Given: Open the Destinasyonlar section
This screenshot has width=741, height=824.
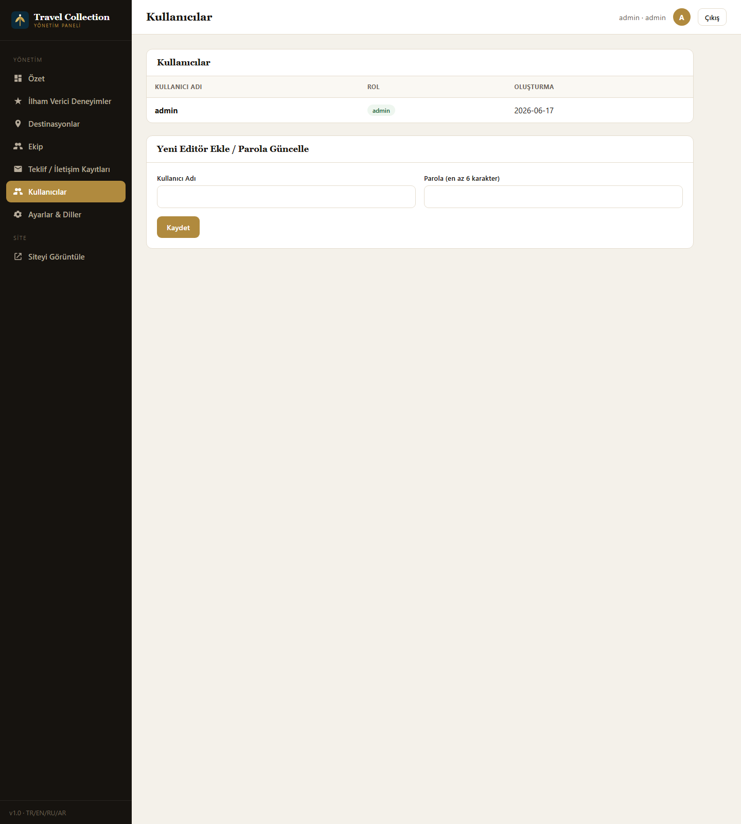Looking at the screenshot, I should [66, 124].
